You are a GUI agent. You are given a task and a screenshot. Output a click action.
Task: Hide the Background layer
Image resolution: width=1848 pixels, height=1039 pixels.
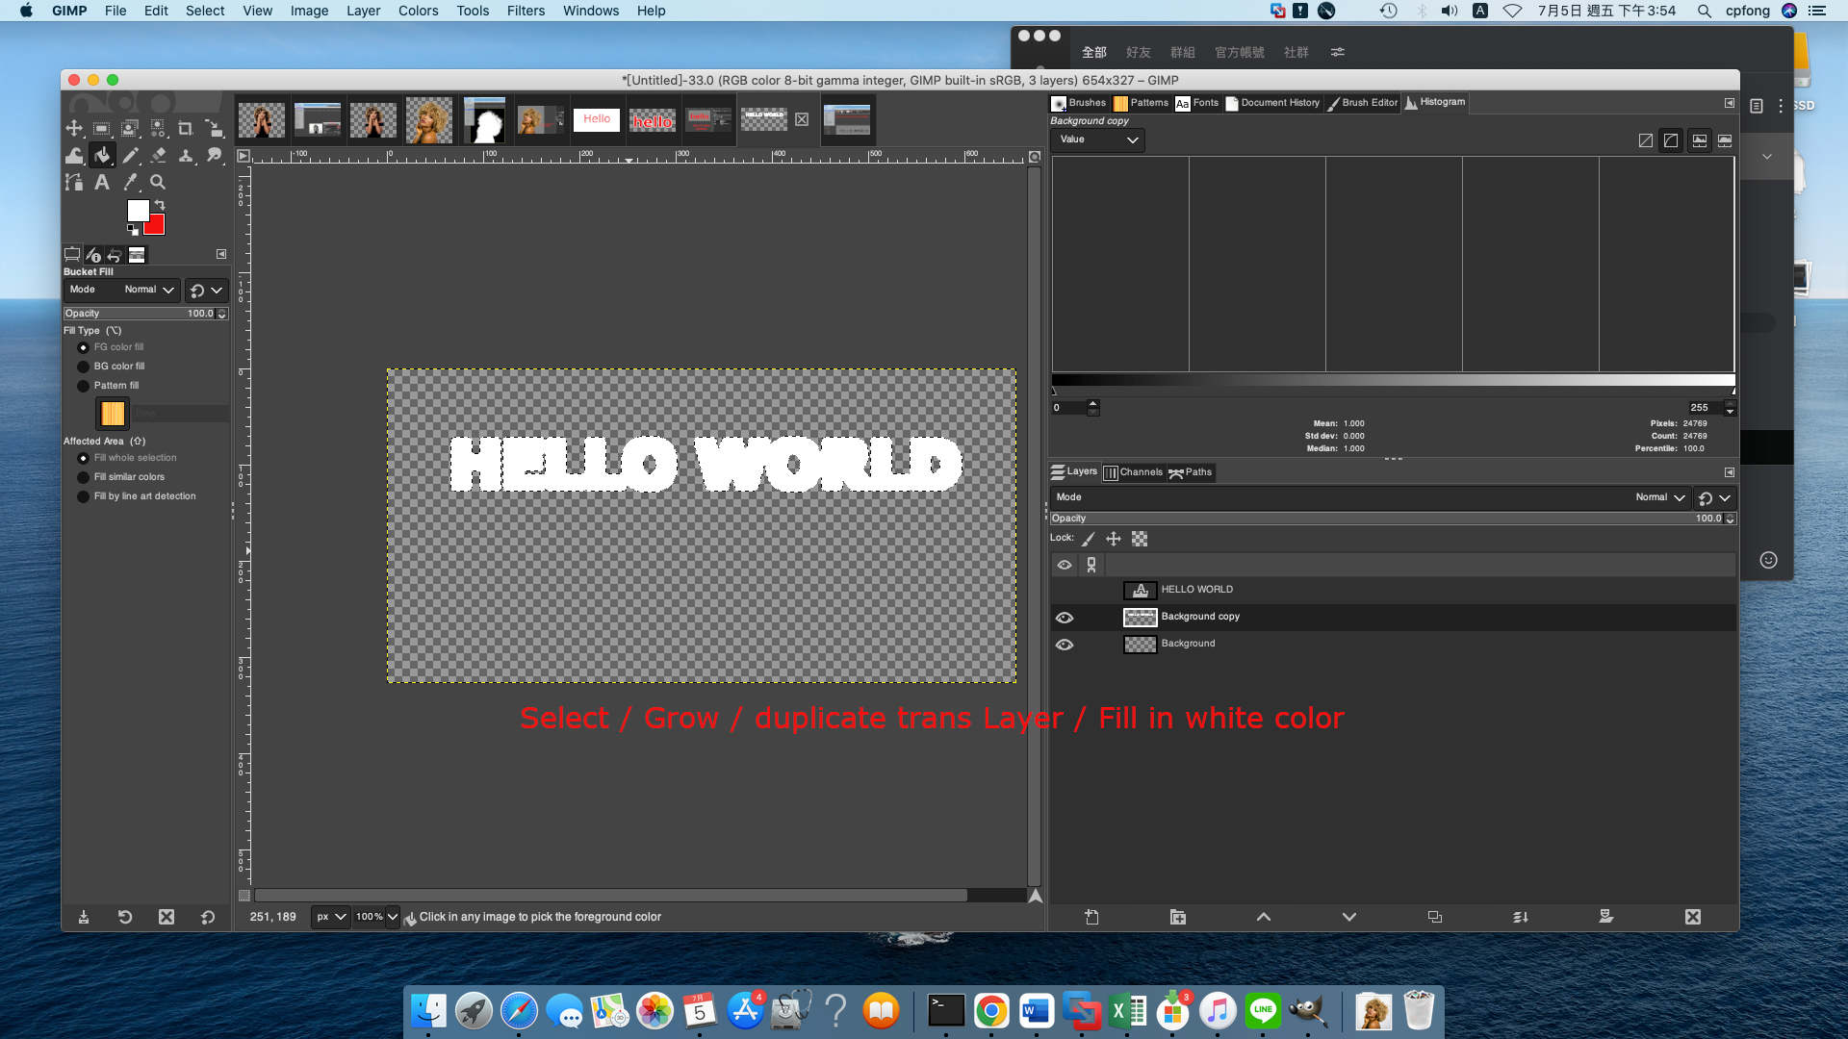coord(1065,645)
